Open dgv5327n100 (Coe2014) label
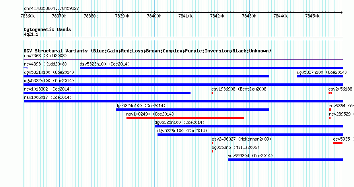Image resolution: width=354 pixels, height=187 pixels. pyautogui.click(x=322, y=72)
